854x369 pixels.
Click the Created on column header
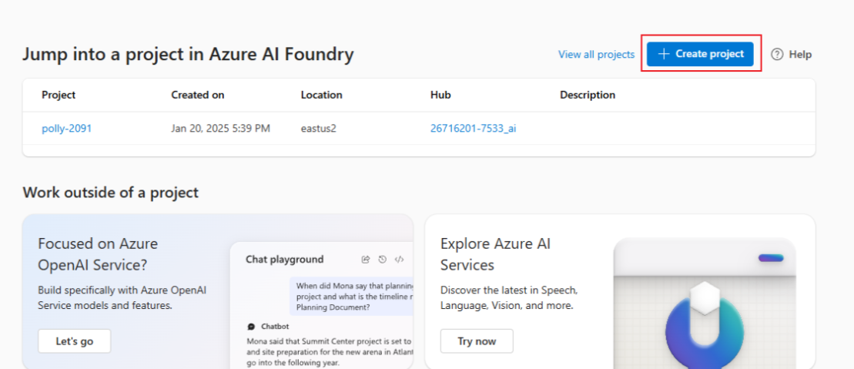coord(198,95)
